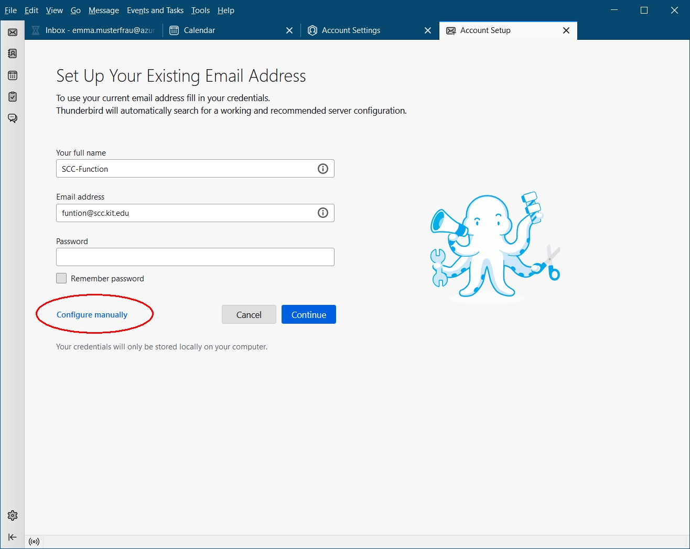Enable the Remember password checkbox
This screenshot has height=549, width=690.
coord(61,278)
